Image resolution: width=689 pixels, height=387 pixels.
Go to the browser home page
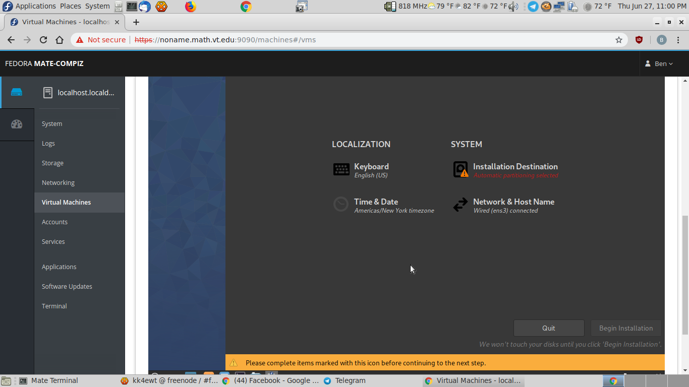click(x=60, y=40)
